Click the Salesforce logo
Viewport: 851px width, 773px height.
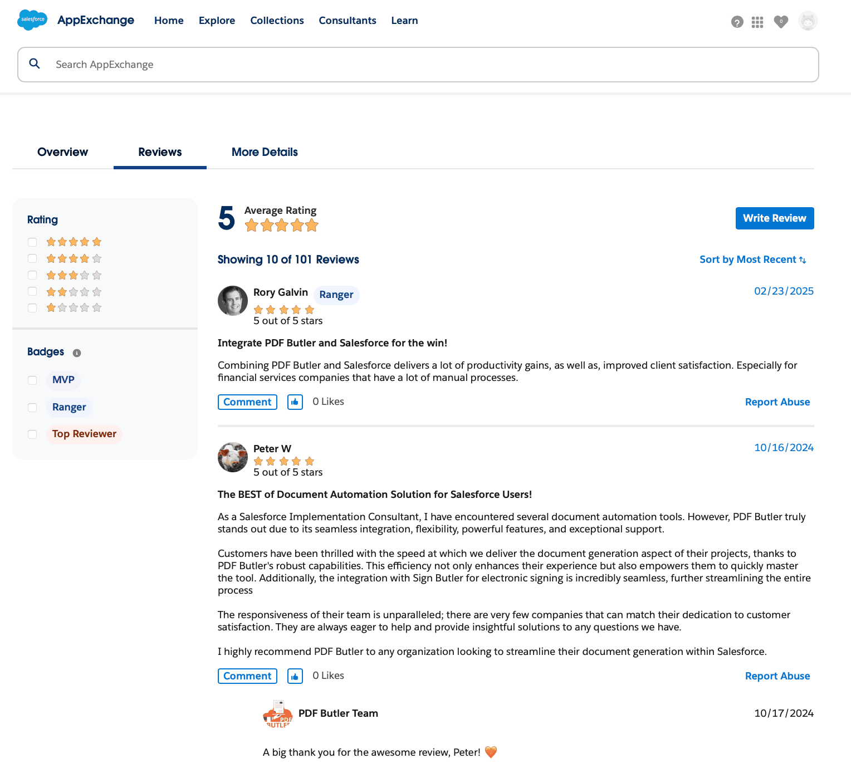[x=32, y=20]
